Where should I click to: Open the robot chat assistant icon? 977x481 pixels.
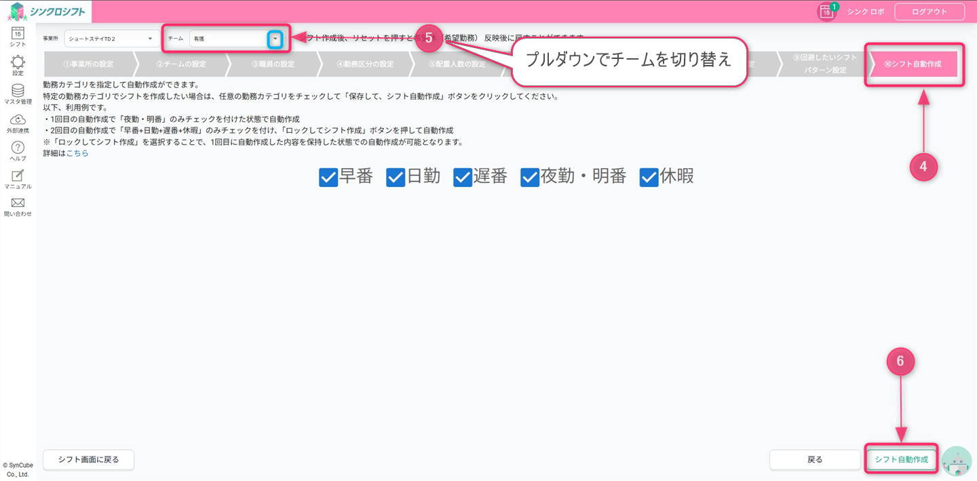pyautogui.click(x=957, y=461)
